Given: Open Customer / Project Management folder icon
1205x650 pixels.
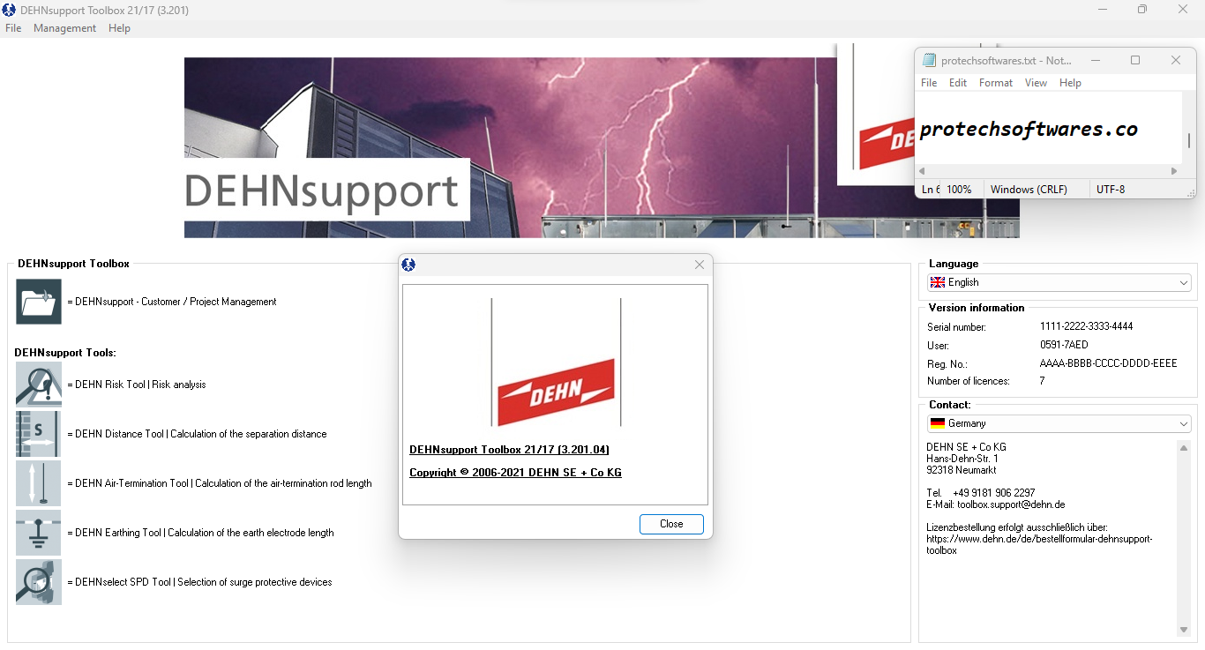Looking at the screenshot, I should (x=39, y=302).
